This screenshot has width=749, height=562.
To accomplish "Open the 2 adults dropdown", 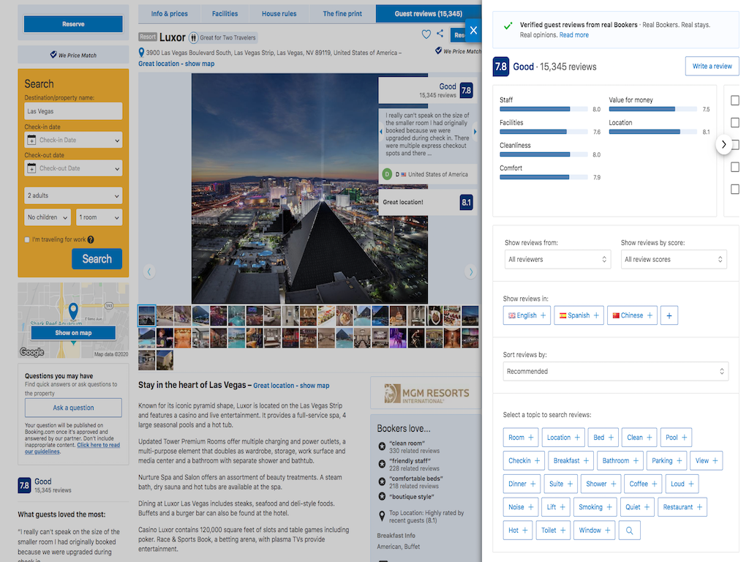I will point(73,195).
